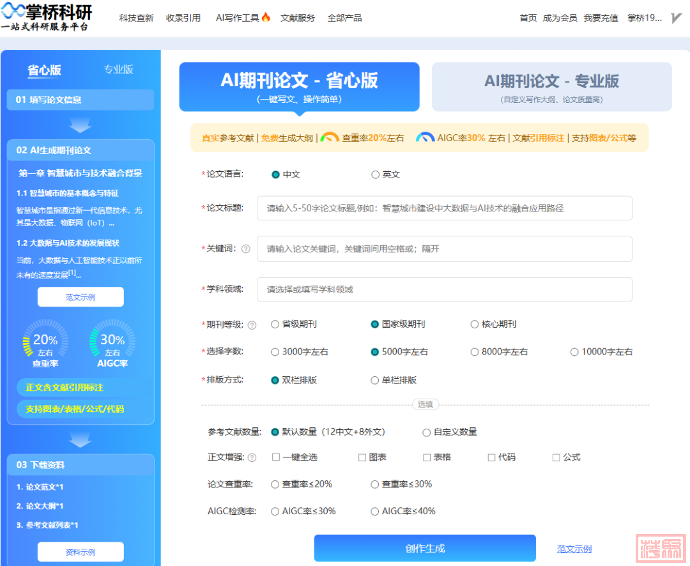Click the flame icon by AI写作工具
Screen dimensions: 690x566
point(266,17)
